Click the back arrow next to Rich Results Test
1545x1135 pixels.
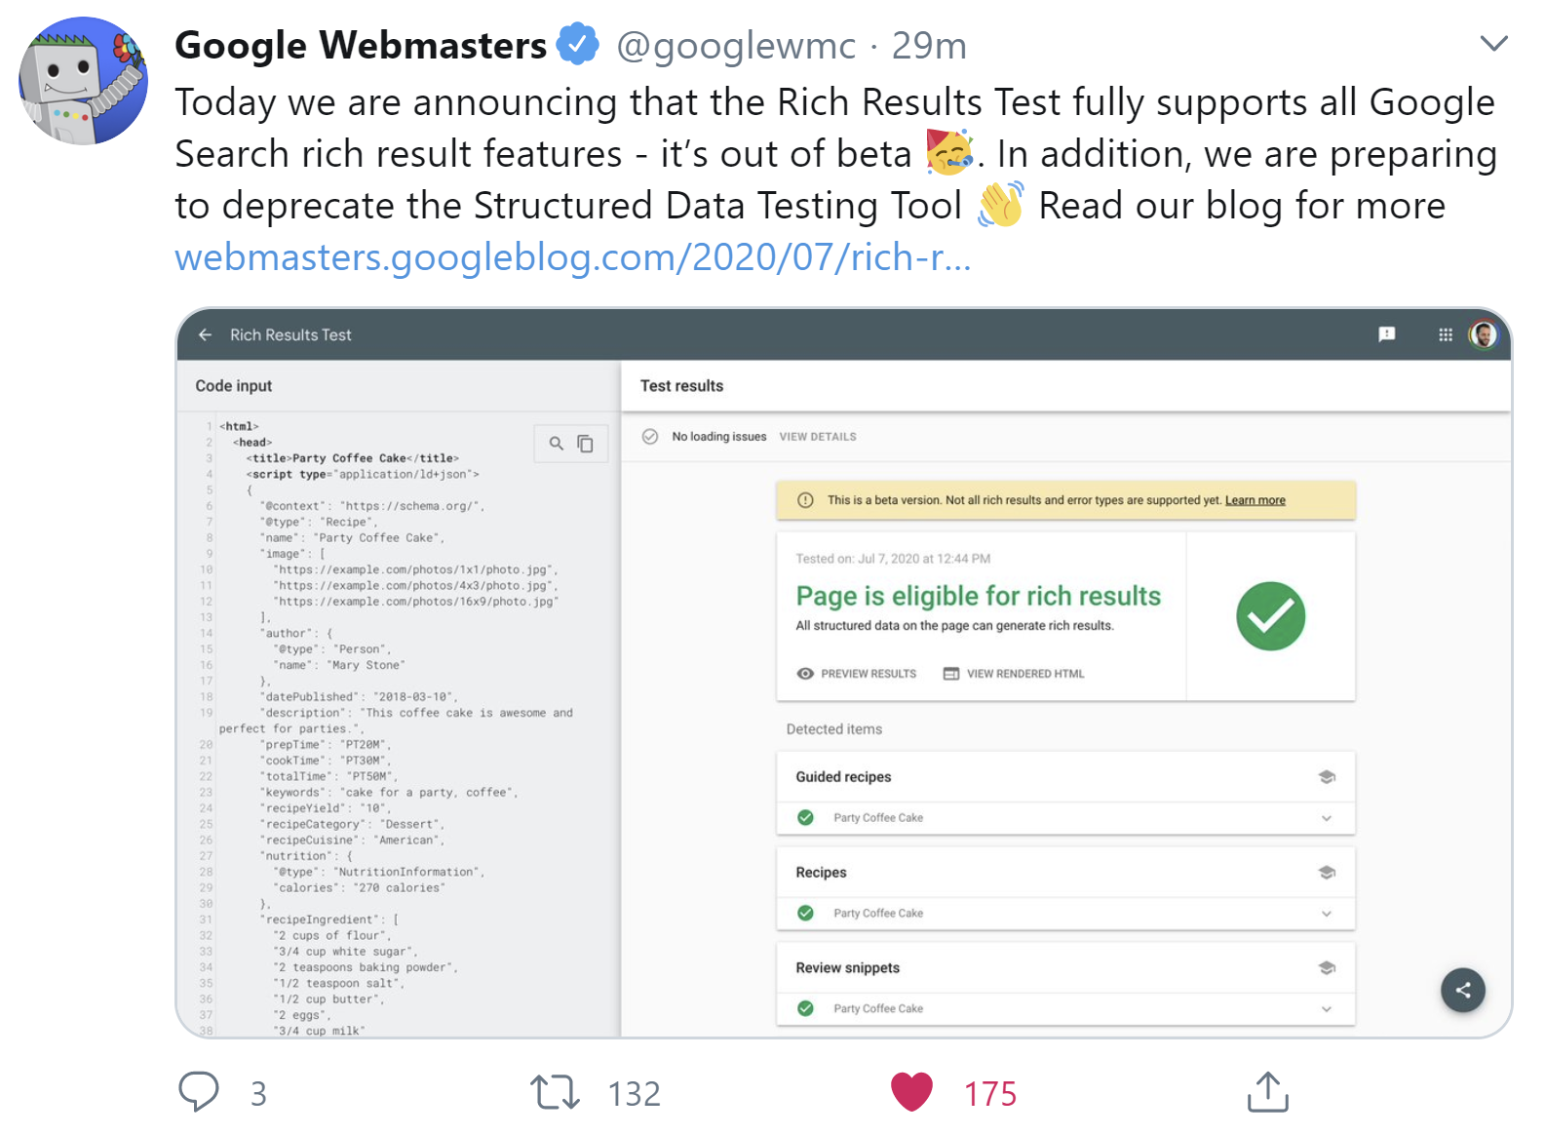206,334
